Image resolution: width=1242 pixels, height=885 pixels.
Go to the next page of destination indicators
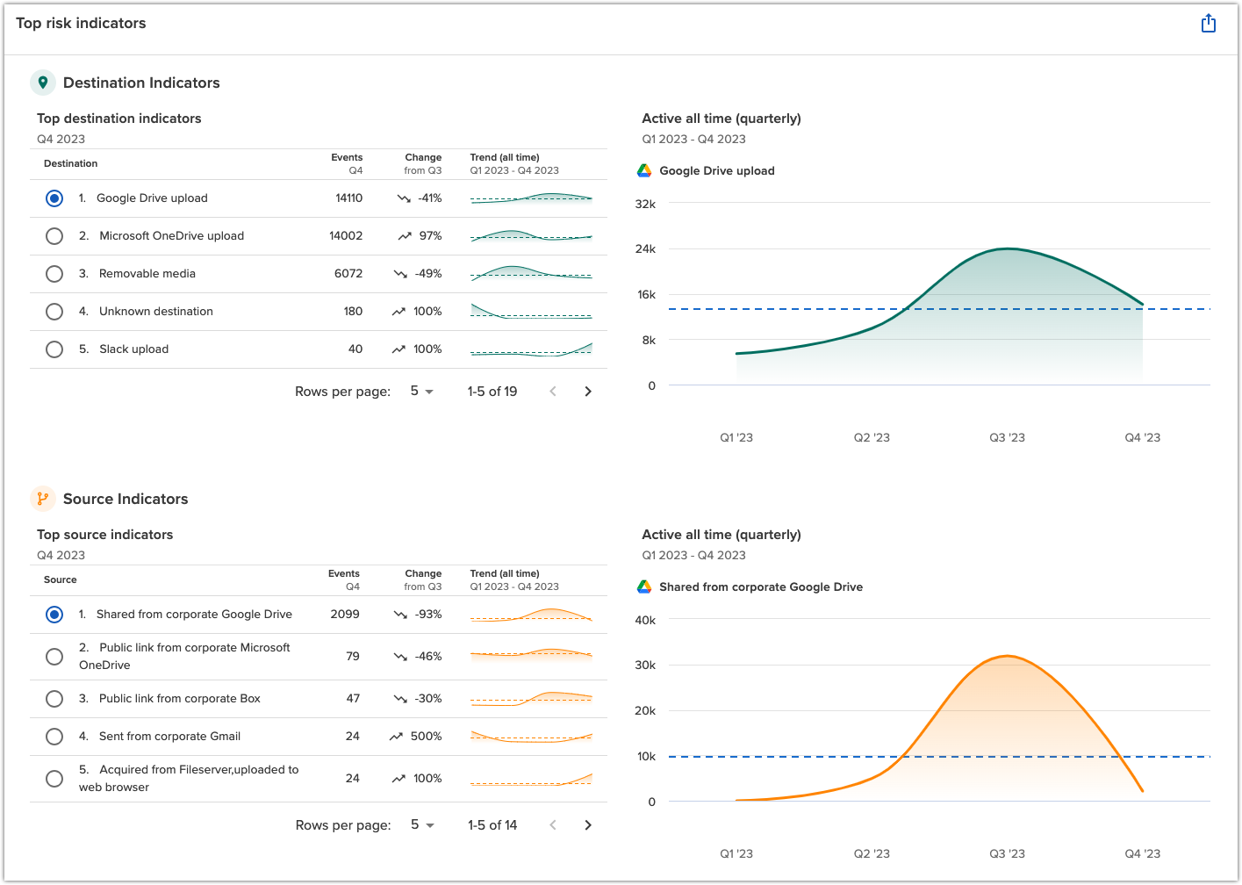[x=588, y=391]
